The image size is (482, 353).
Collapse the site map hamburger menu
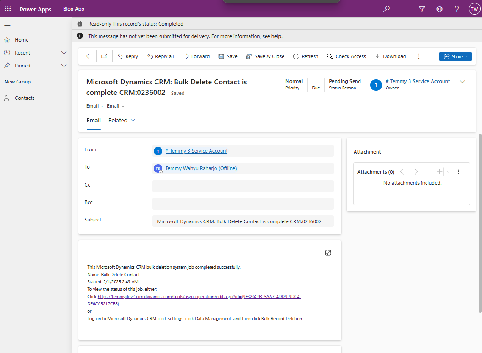7,26
